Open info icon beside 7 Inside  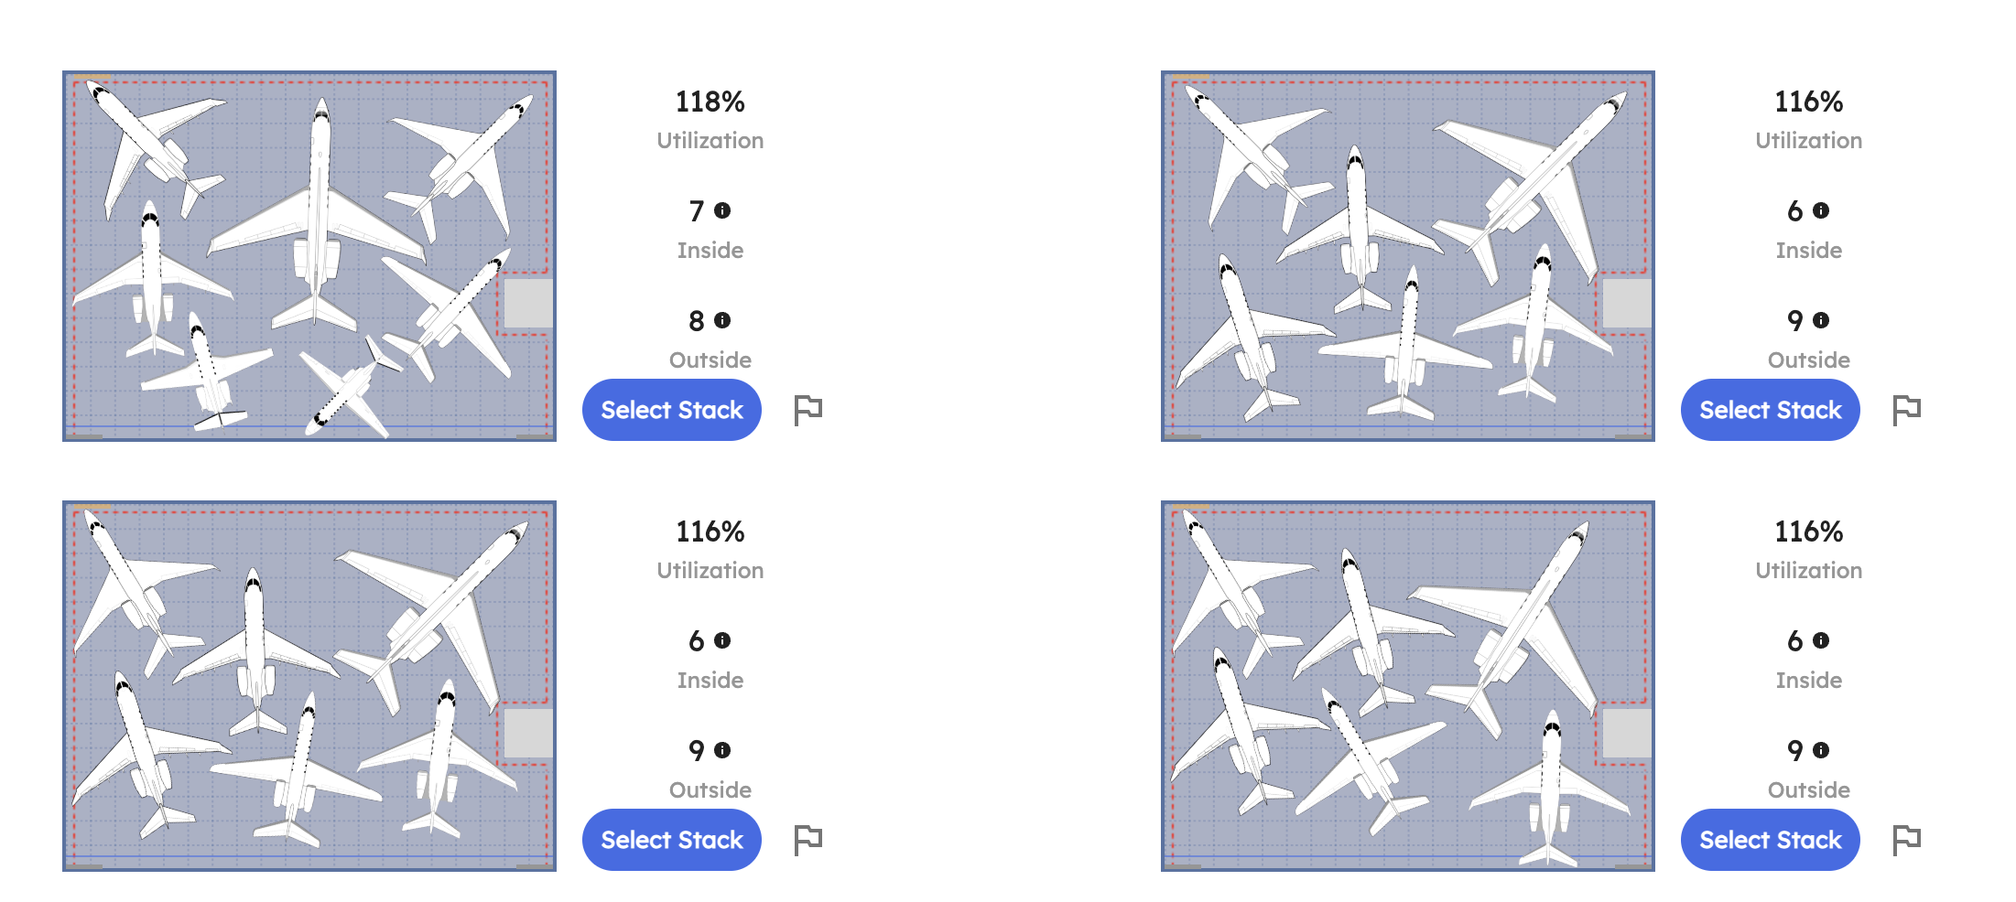(722, 210)
